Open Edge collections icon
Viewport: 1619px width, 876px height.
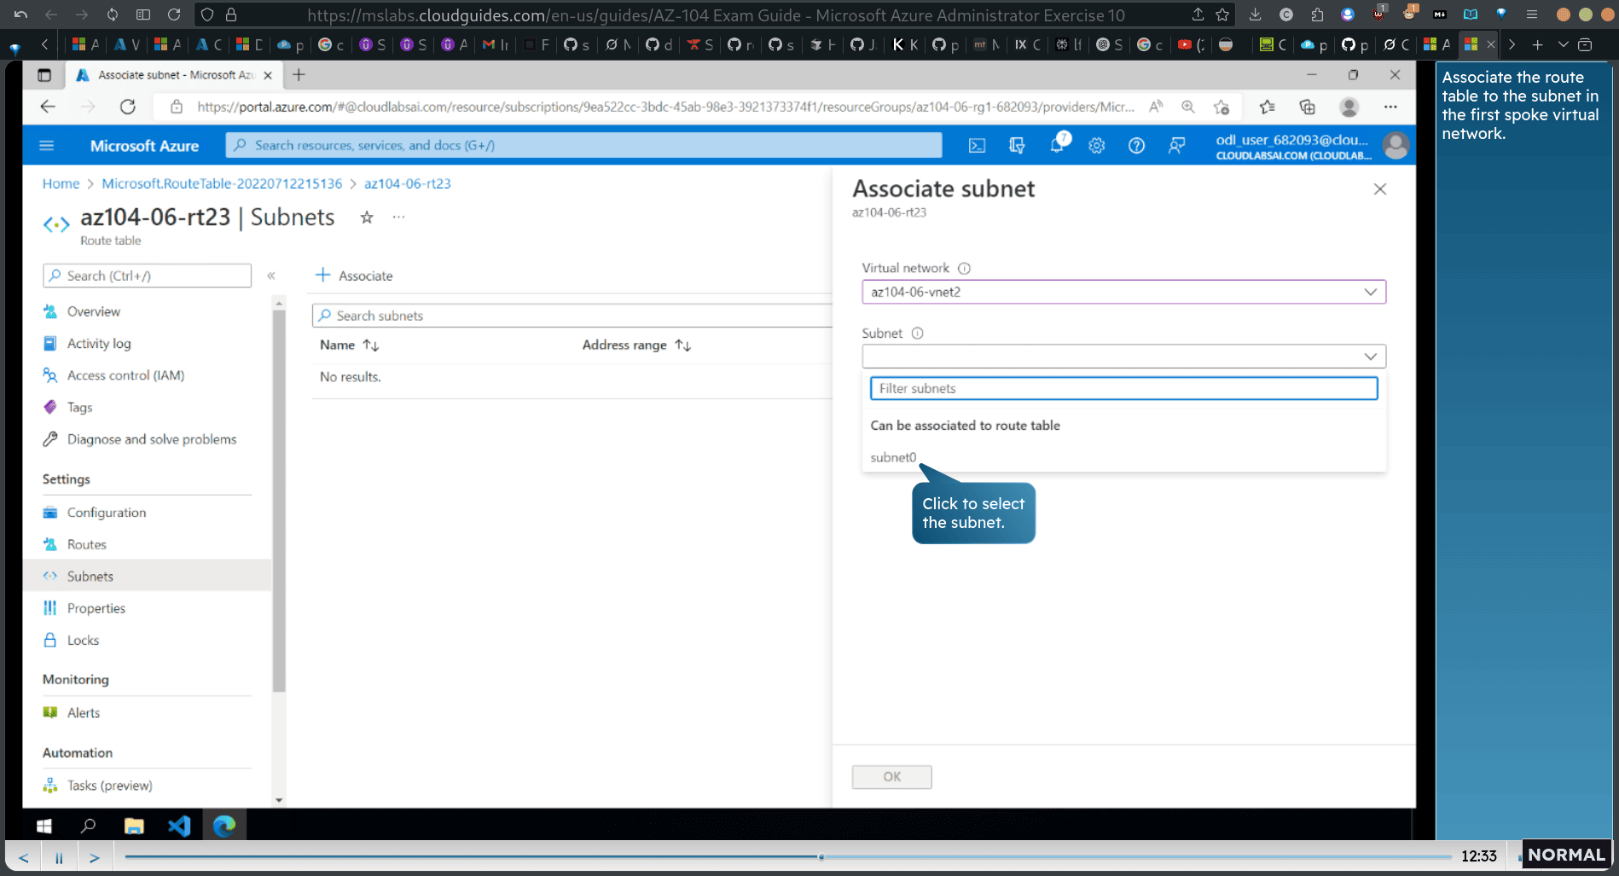tap(1307, 107)
